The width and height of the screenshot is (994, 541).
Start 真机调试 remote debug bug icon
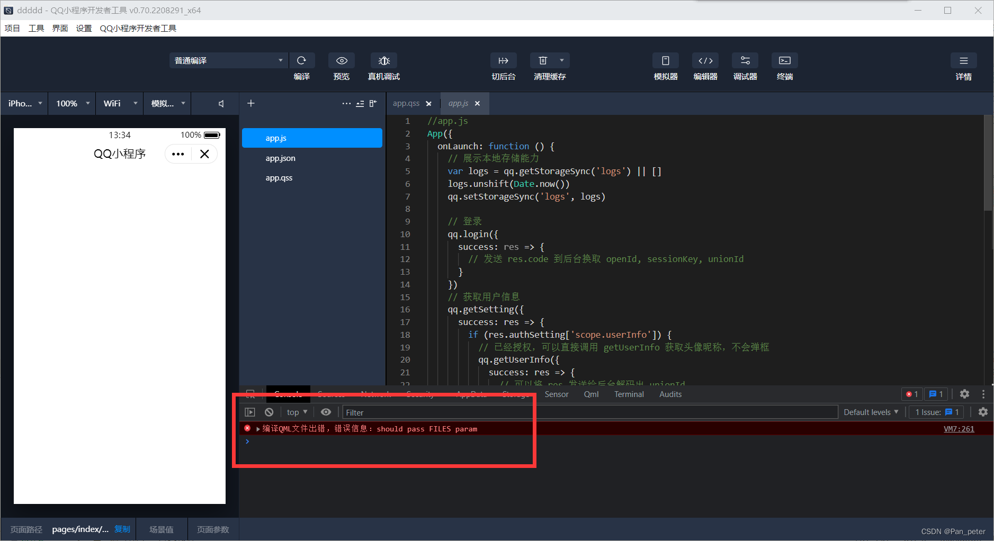(384, 60)
